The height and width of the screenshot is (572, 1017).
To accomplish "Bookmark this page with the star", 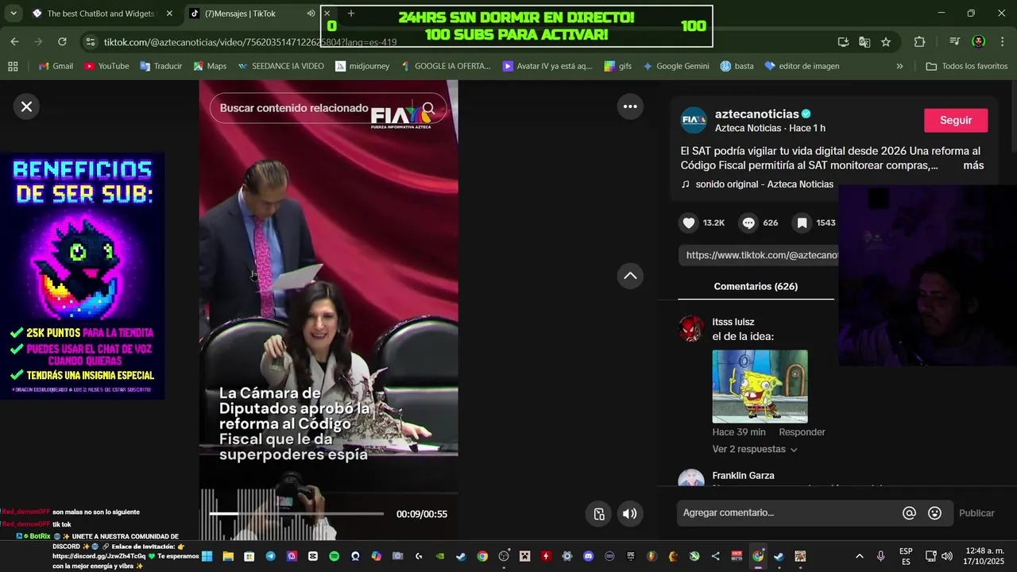I will [x=886, y=42].
